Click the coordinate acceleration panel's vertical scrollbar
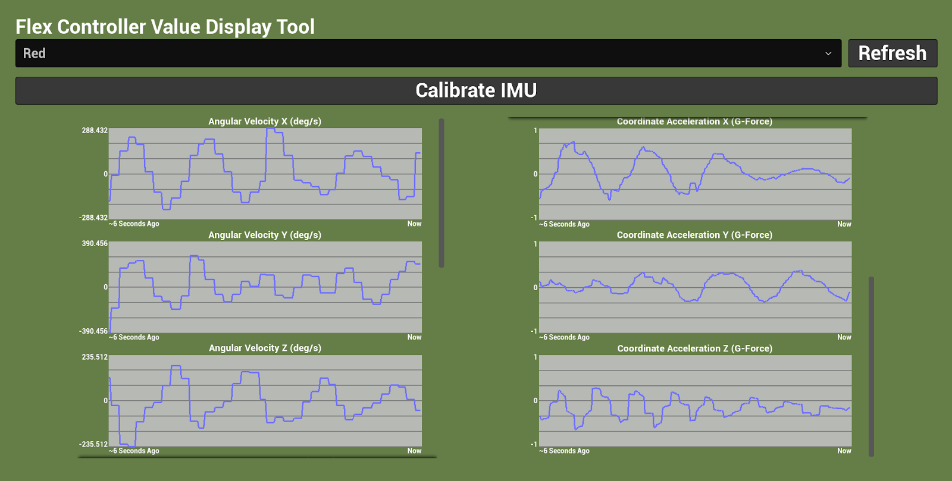The width and height of the screenshot is (952, 481). (x=871, y=366)
